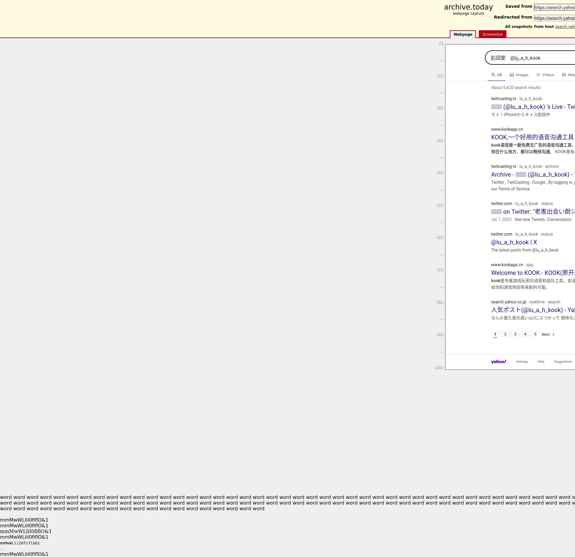This screenshot has height=557, width=575.
Task: Open Help in the footer
Action: (x=541, y=362)
